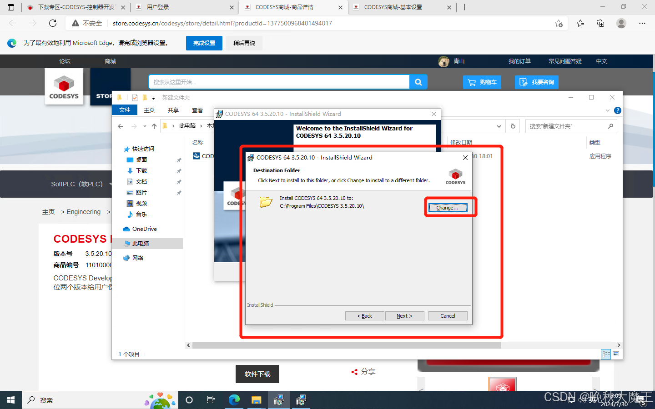This screenshot has width=655, height=409.
Task: Click store search input field
Action: point(279,82)
